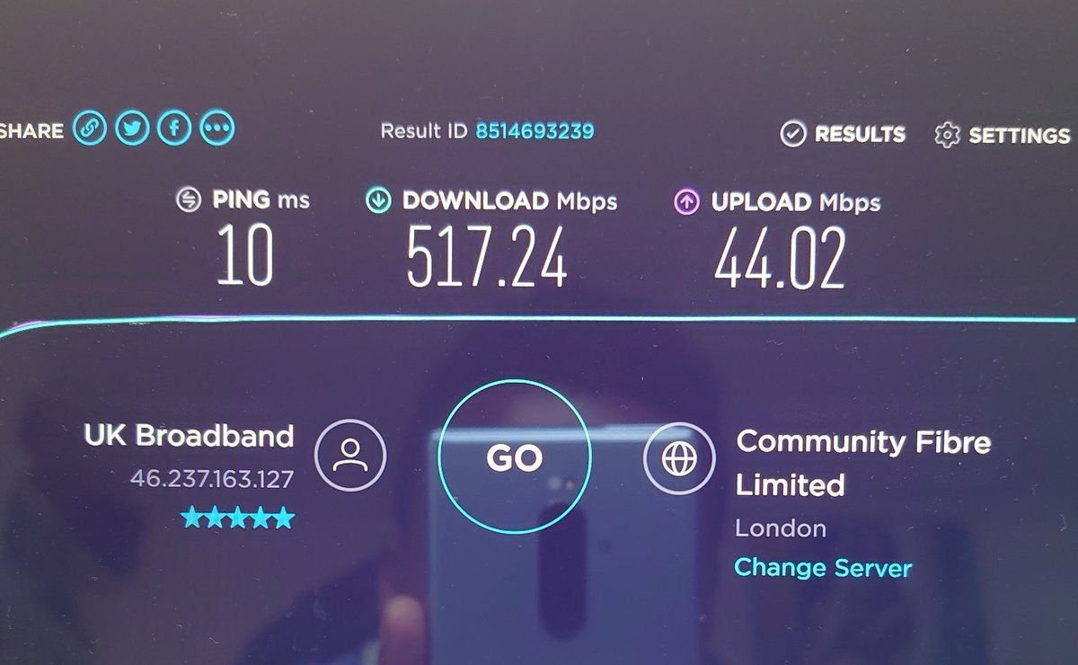Rate UK Broadband with five stars
Viewport: 1078px width, 665px height.
tap(237, 518)
